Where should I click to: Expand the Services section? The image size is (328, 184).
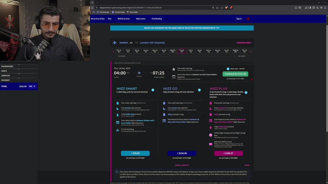click(19, 76)
